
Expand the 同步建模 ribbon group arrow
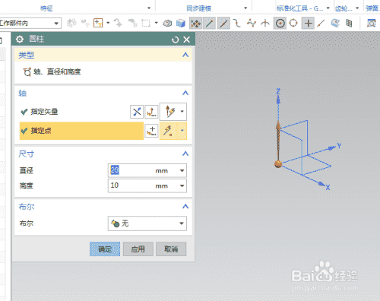coord(245,8)
